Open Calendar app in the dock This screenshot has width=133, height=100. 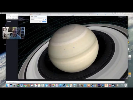(x=32, y=85)
